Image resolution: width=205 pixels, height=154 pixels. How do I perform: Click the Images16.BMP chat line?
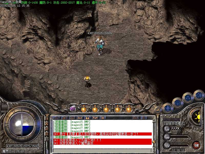point(72,125)
